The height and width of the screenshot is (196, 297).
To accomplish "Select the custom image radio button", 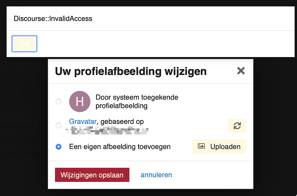I will [59, 147].
